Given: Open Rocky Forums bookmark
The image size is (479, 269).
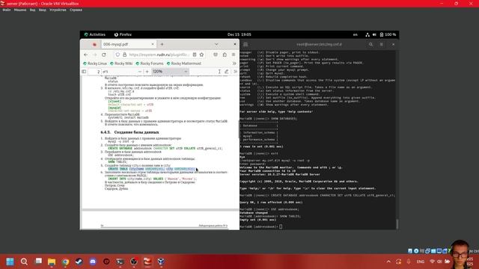Looking at the screenshot, I should pyautogui.click(x=150, y=64).
